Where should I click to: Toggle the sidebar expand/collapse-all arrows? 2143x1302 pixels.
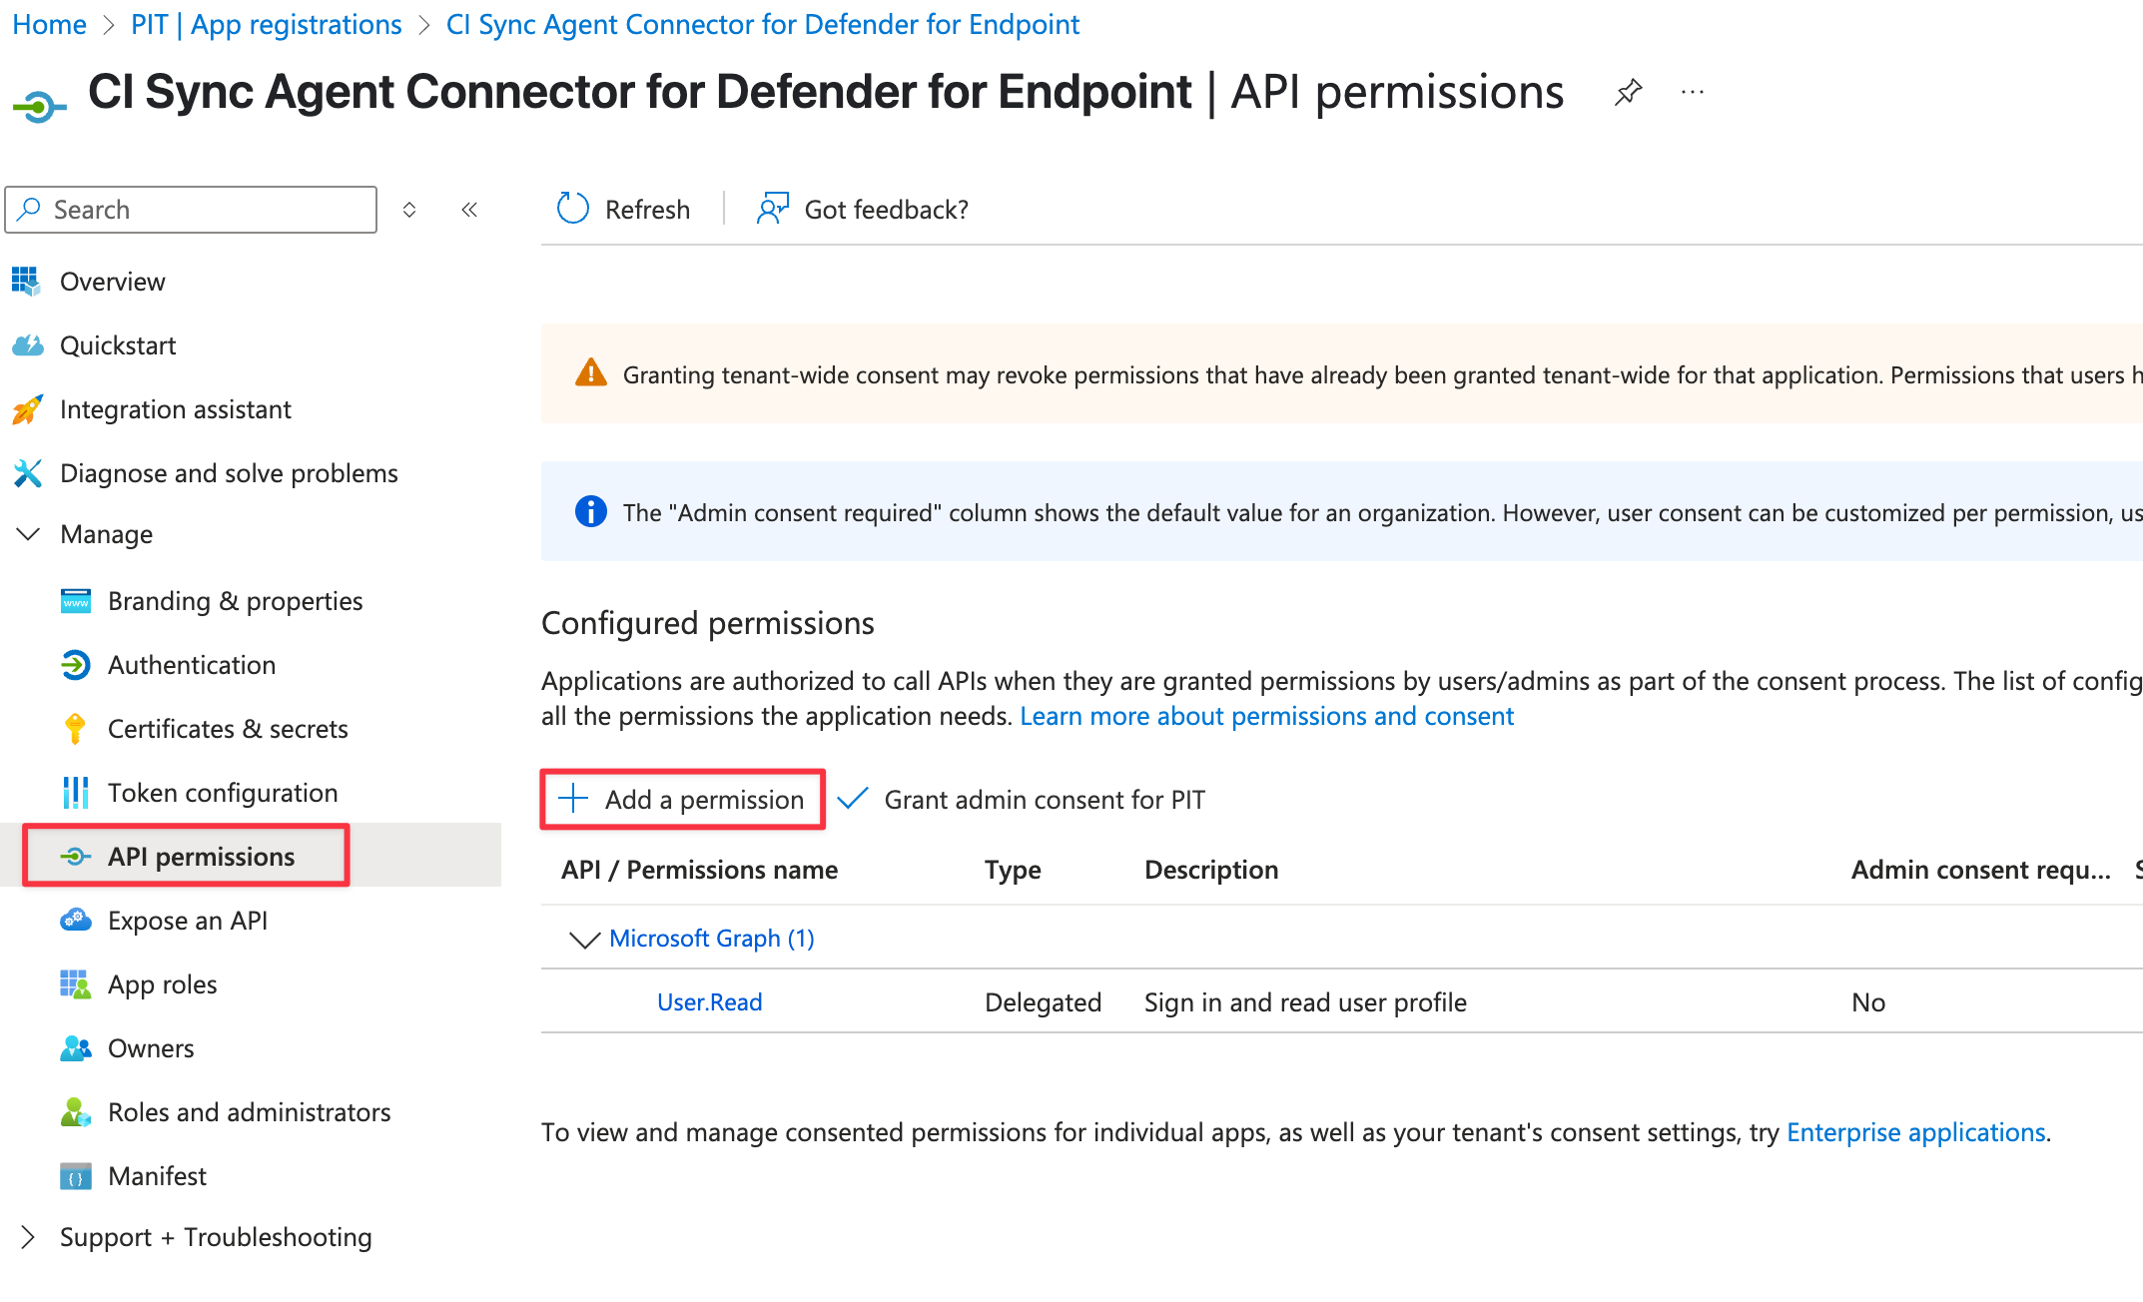point(409,210)
